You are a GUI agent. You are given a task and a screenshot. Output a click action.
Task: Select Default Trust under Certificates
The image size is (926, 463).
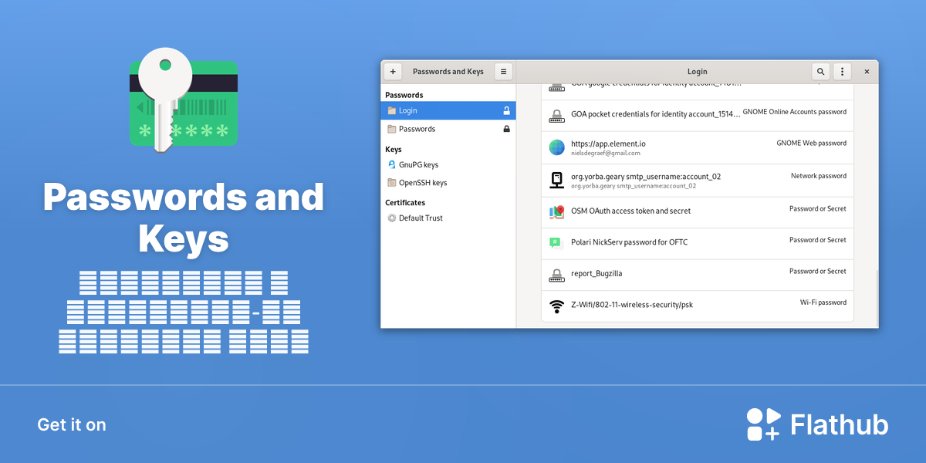point(448,218)
